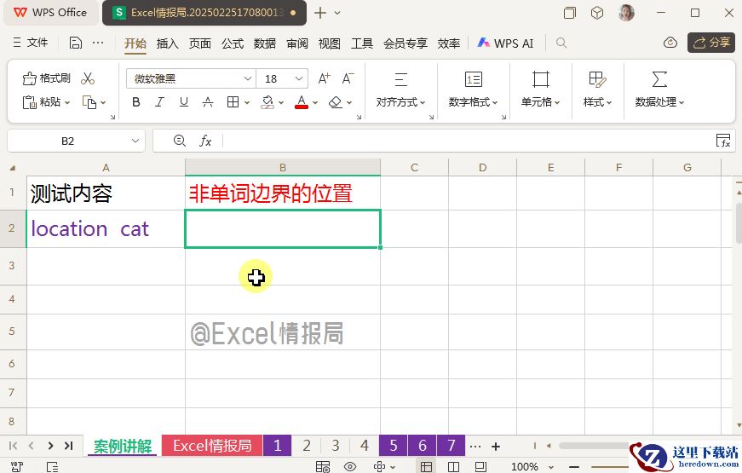This screenshot has width=742, height=473.
Task: Click the Paste (粘贴) clipboard icon
Action: (x=29, y=101)
